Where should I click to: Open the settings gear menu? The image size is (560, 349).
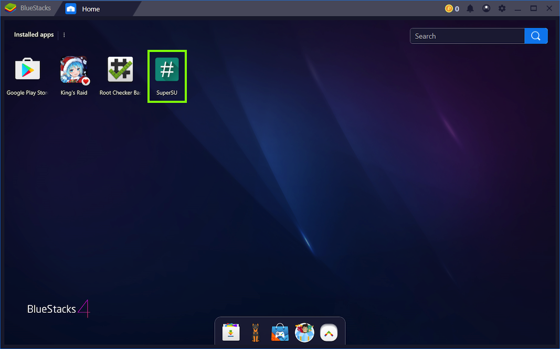tap(502, 8)
